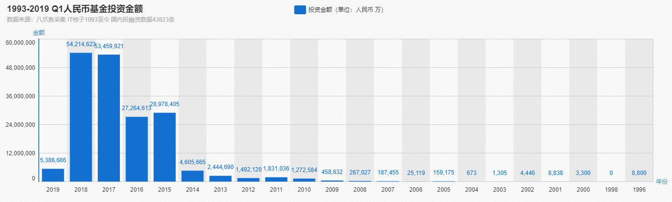Click the x-axis year label 2008
The height and width of the screenshot is (202, 672).
[x=360, y=189]
